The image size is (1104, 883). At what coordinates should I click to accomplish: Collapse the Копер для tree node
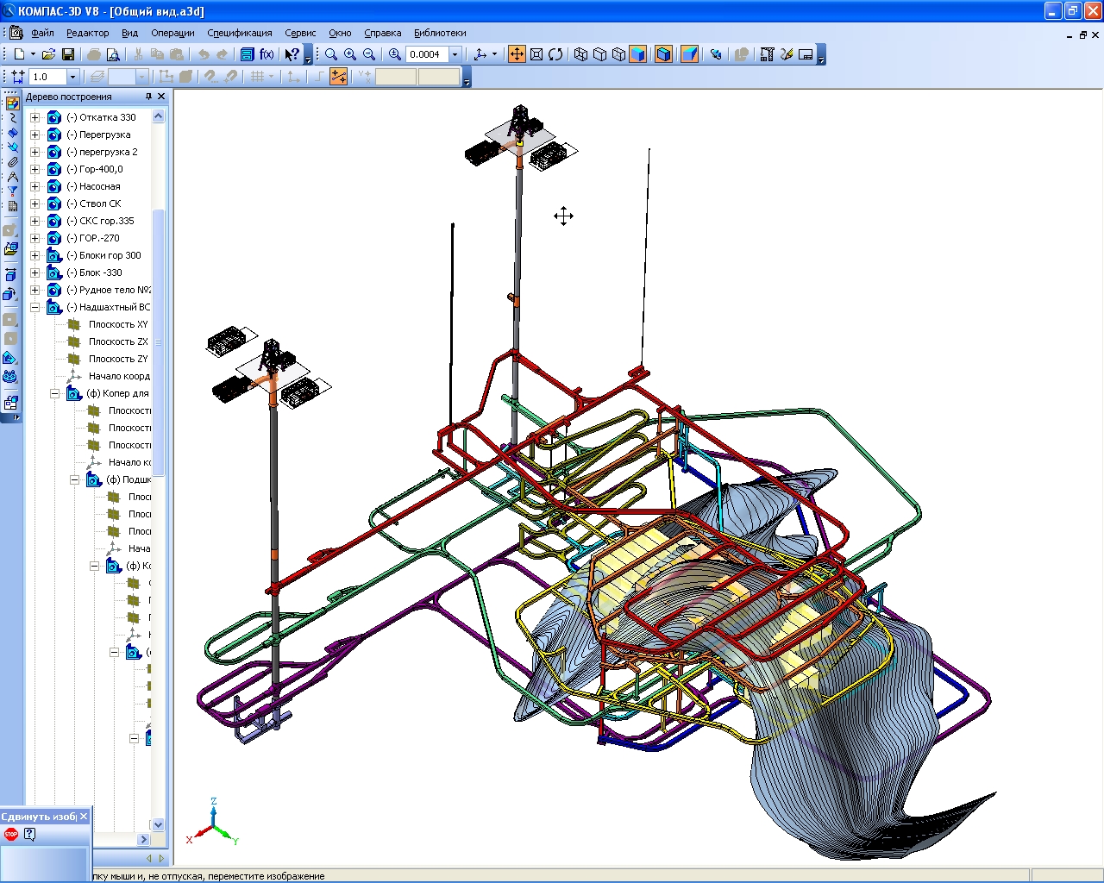tap(55, 393)
